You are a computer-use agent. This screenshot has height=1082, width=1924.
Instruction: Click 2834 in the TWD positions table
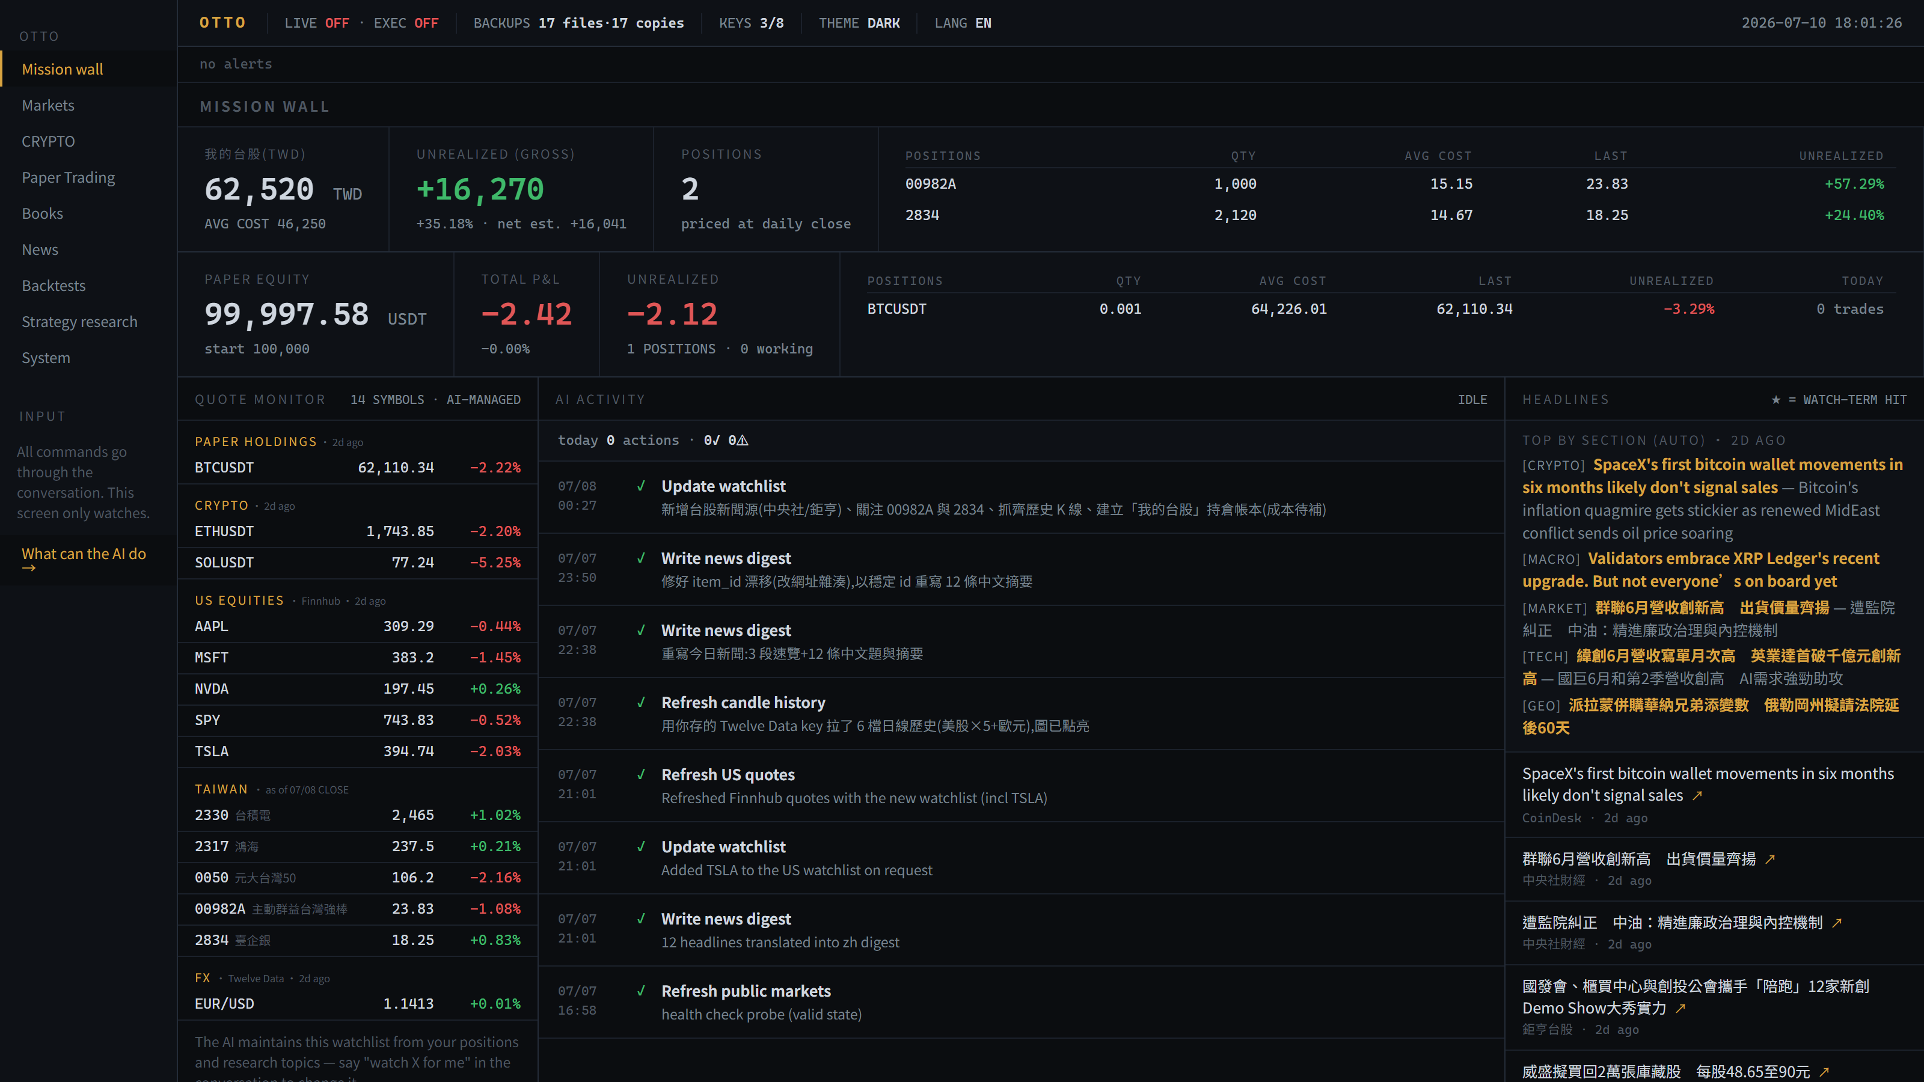click(x=922, y=215)
